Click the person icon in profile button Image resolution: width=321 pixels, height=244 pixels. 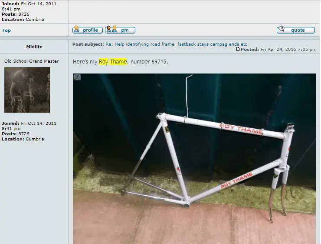pos(77,29)
